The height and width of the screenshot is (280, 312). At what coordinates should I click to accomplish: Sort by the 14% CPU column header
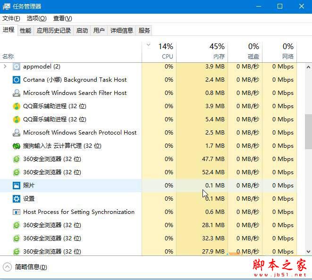159,52
